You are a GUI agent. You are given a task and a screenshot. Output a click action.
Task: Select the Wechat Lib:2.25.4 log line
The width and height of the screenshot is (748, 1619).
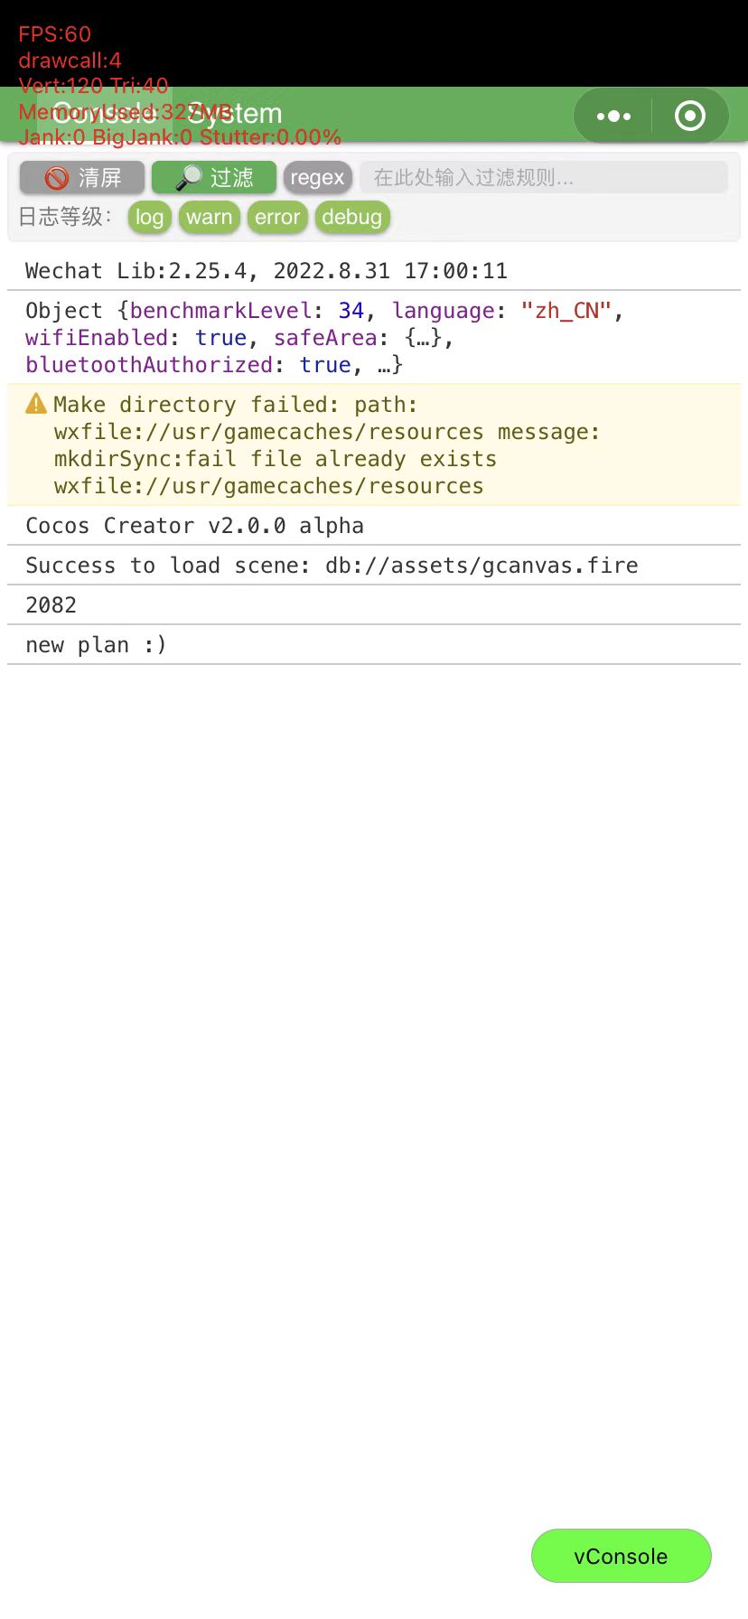coord(374,271)
